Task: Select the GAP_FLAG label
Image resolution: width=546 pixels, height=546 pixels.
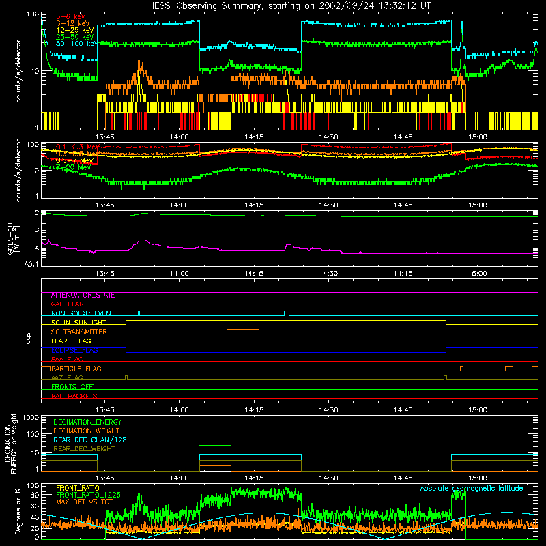Action: pyautogui.click(x=67, y=304)
